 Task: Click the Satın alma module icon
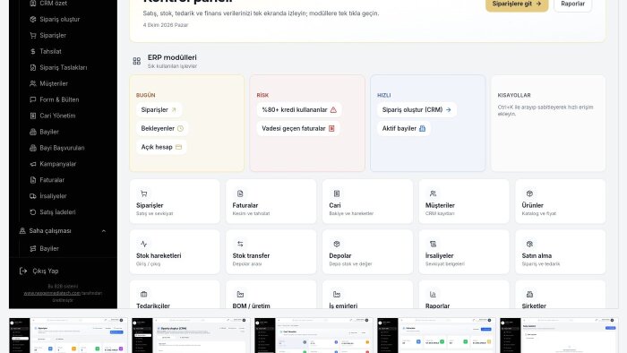click(x=529, y=244)
